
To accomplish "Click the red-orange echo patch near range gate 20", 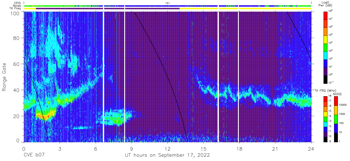I will [x=45, y=116].
